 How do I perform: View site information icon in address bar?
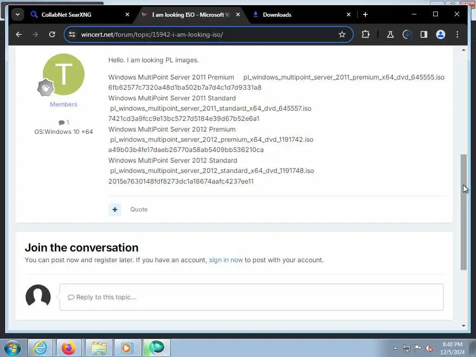pos(72,34)
